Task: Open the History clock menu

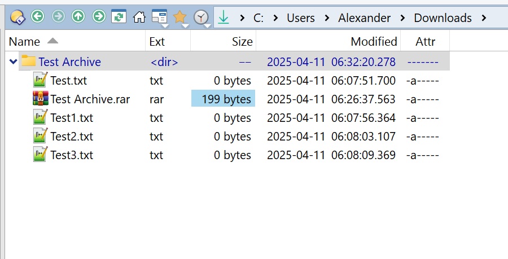Action: pos(201,18)
